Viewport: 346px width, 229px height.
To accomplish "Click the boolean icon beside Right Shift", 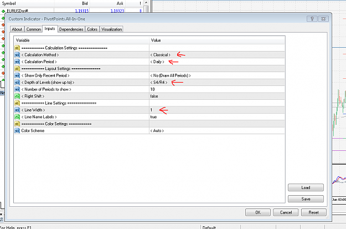I will tap(17, 96).
